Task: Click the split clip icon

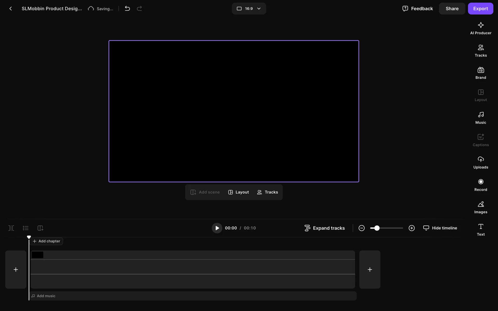Action: pyautogui.click(x=11, y=228)
